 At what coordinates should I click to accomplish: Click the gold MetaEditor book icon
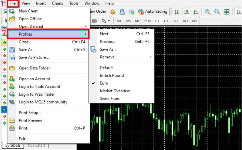point(113,12)
